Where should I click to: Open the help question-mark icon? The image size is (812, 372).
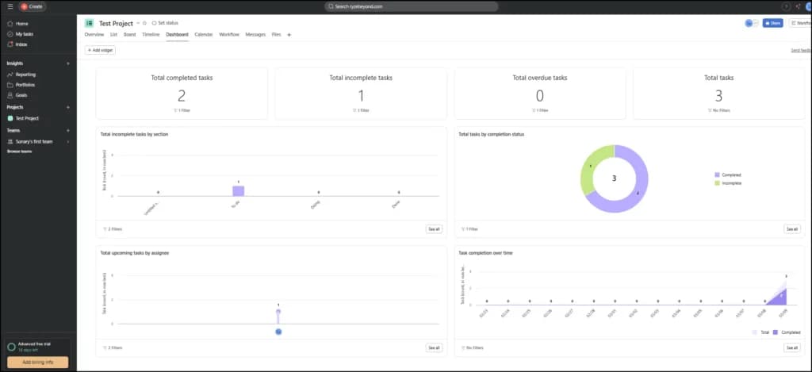(x=786, y=6)
